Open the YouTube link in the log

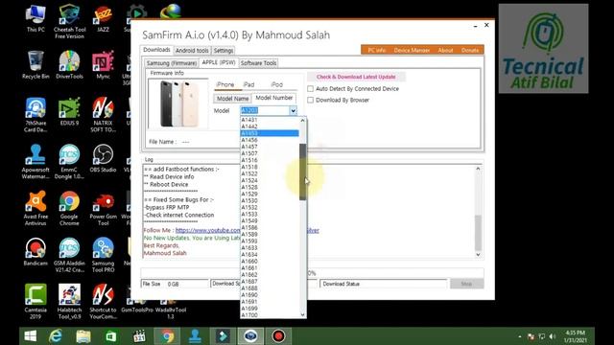coord(207,230)
